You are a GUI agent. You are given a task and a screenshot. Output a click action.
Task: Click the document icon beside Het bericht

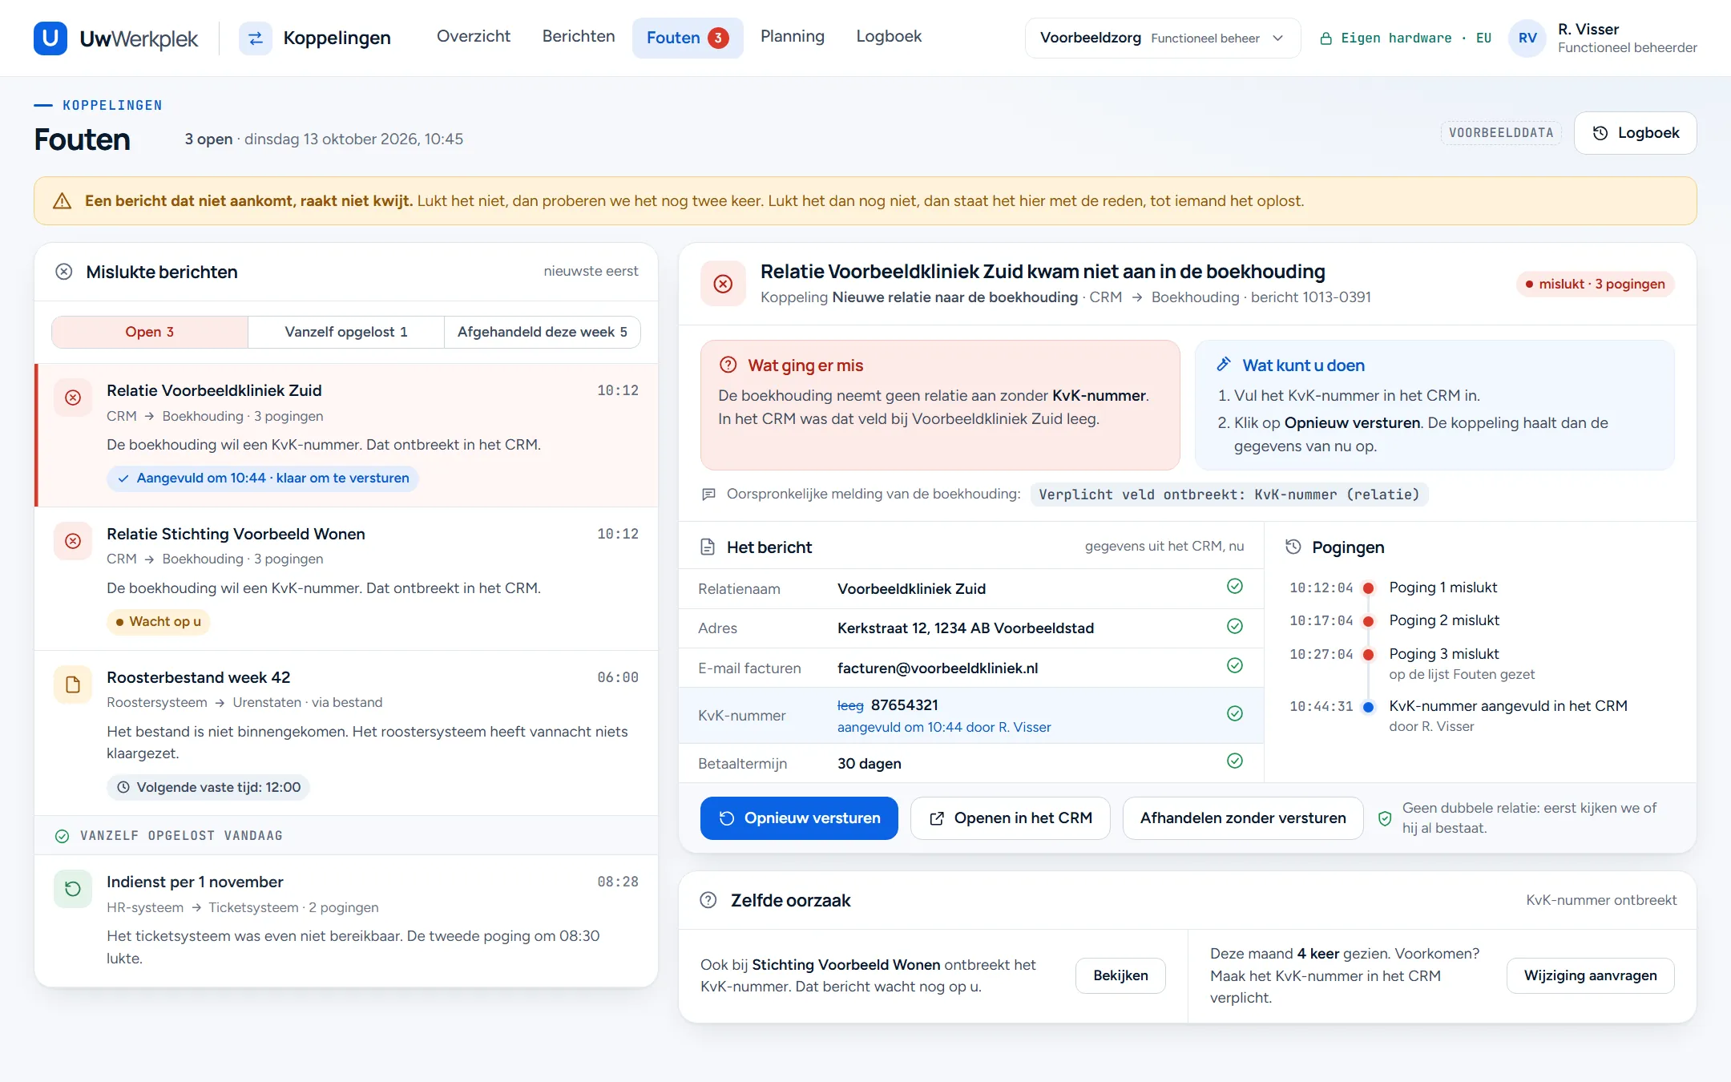[x=708, y=547]
